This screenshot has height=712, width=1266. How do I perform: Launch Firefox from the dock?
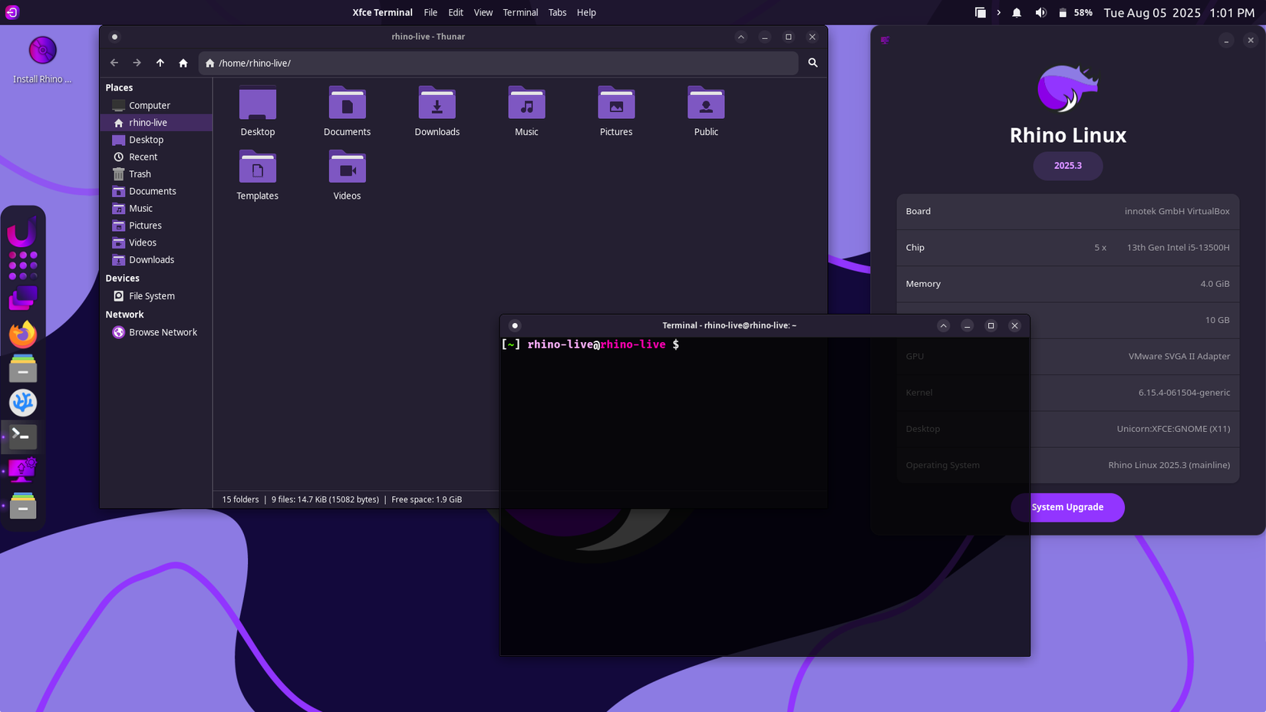[23, 334]
